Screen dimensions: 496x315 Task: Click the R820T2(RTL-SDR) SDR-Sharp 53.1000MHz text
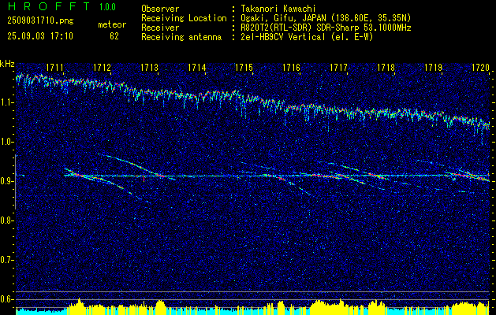pyautogui.click(x=325, y=28)
